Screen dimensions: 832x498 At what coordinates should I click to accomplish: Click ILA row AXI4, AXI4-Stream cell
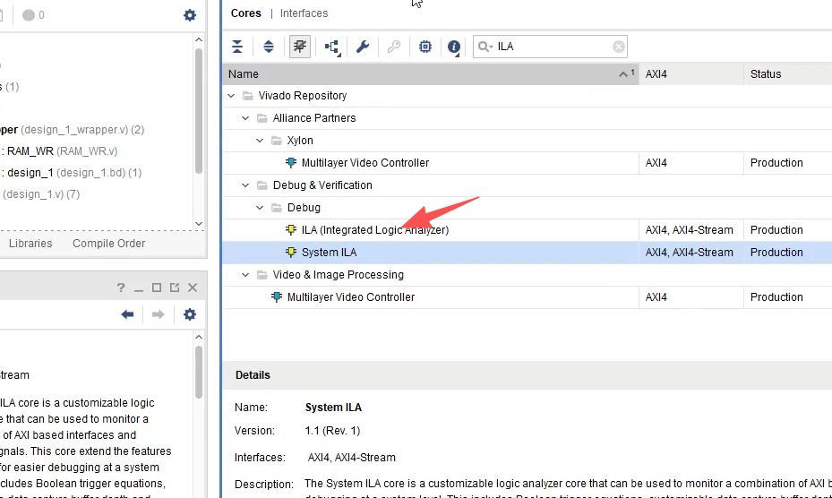(690, 230)
